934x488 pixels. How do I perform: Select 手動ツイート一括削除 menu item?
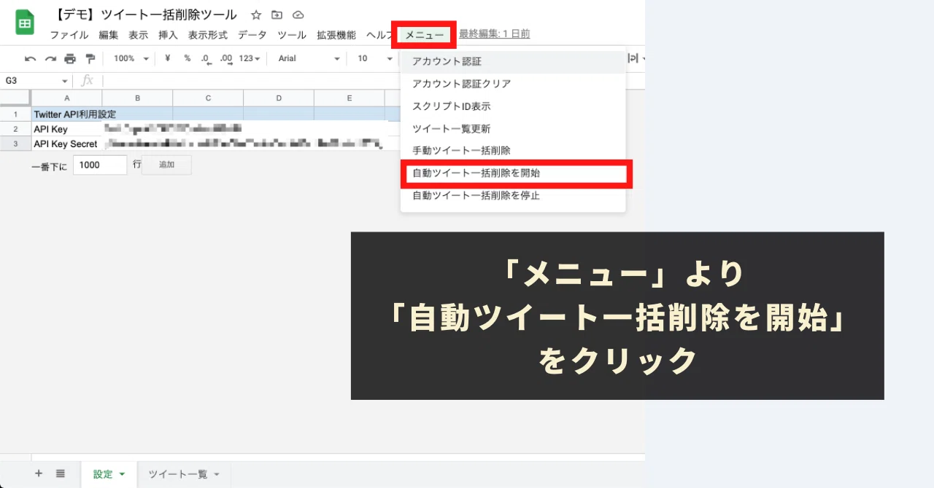pyautogui.click(x=513, y=151)
